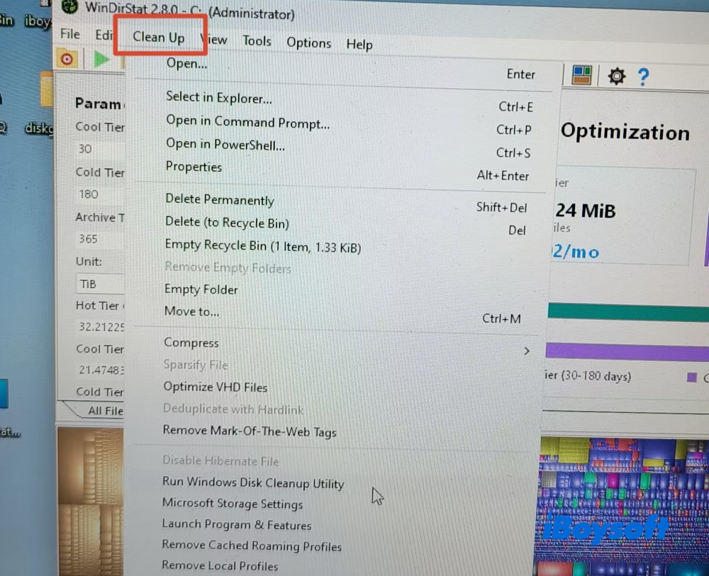
Task: Toggle the treemap view toolbar icon
Action: tap(581, 75)
